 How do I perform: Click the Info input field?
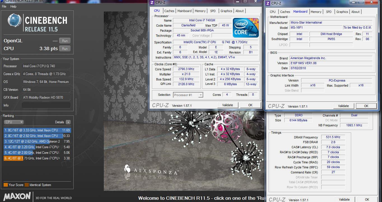click(46, 105)
